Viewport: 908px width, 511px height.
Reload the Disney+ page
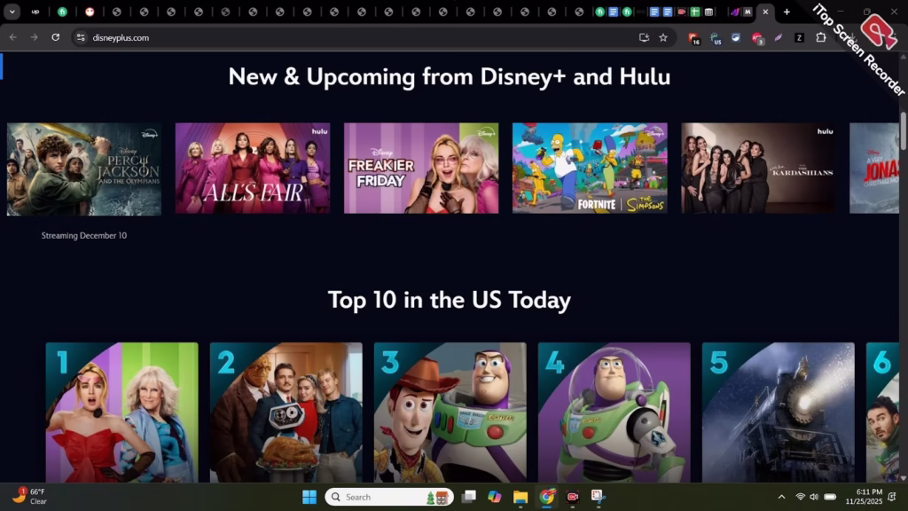click(x=55, y=37)
